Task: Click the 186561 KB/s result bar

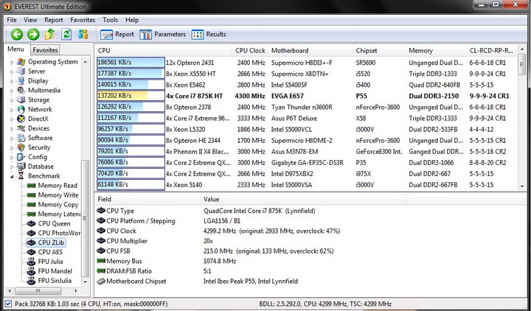Action: pyautogui.click(x=131, y=62)
